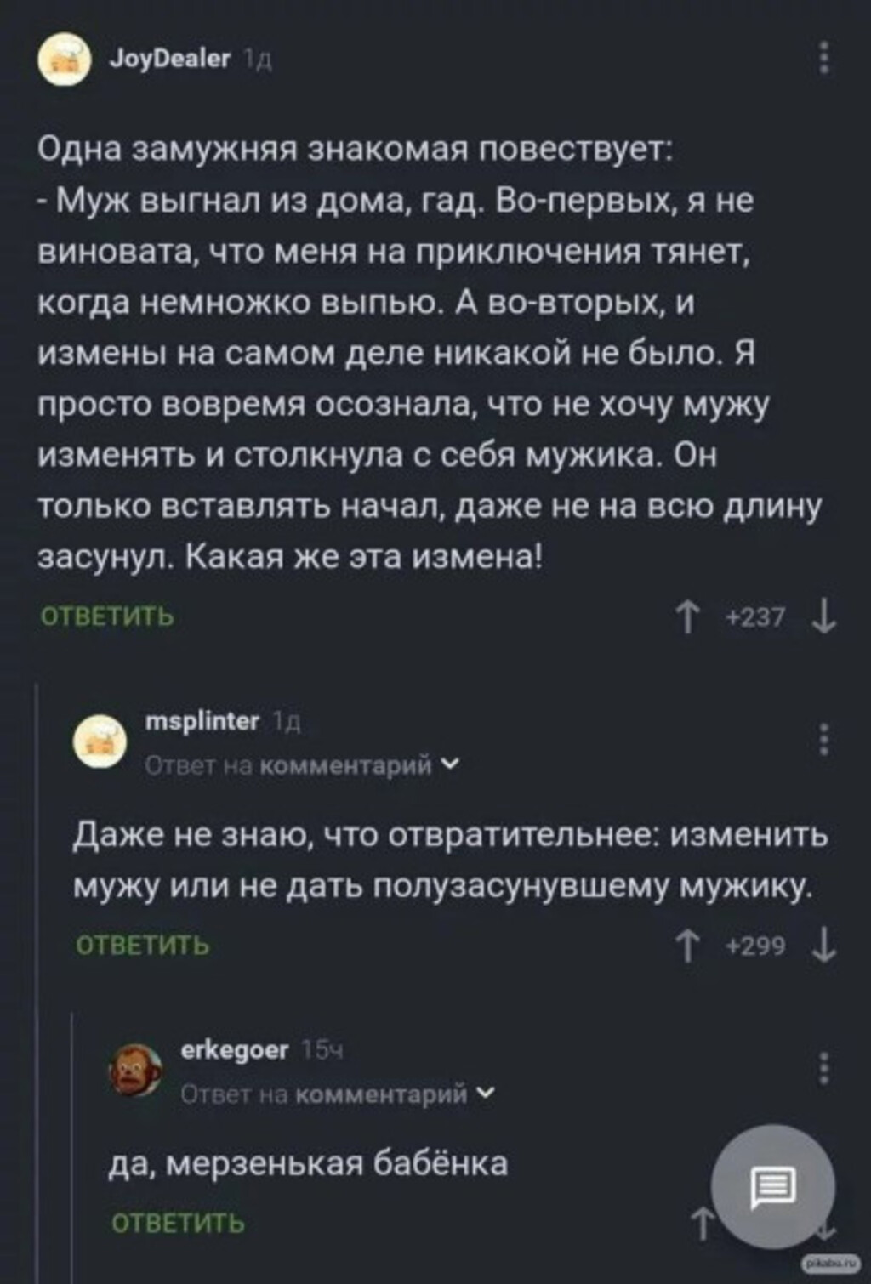Reply to erkegoer's comment

tap(178, 1223)
